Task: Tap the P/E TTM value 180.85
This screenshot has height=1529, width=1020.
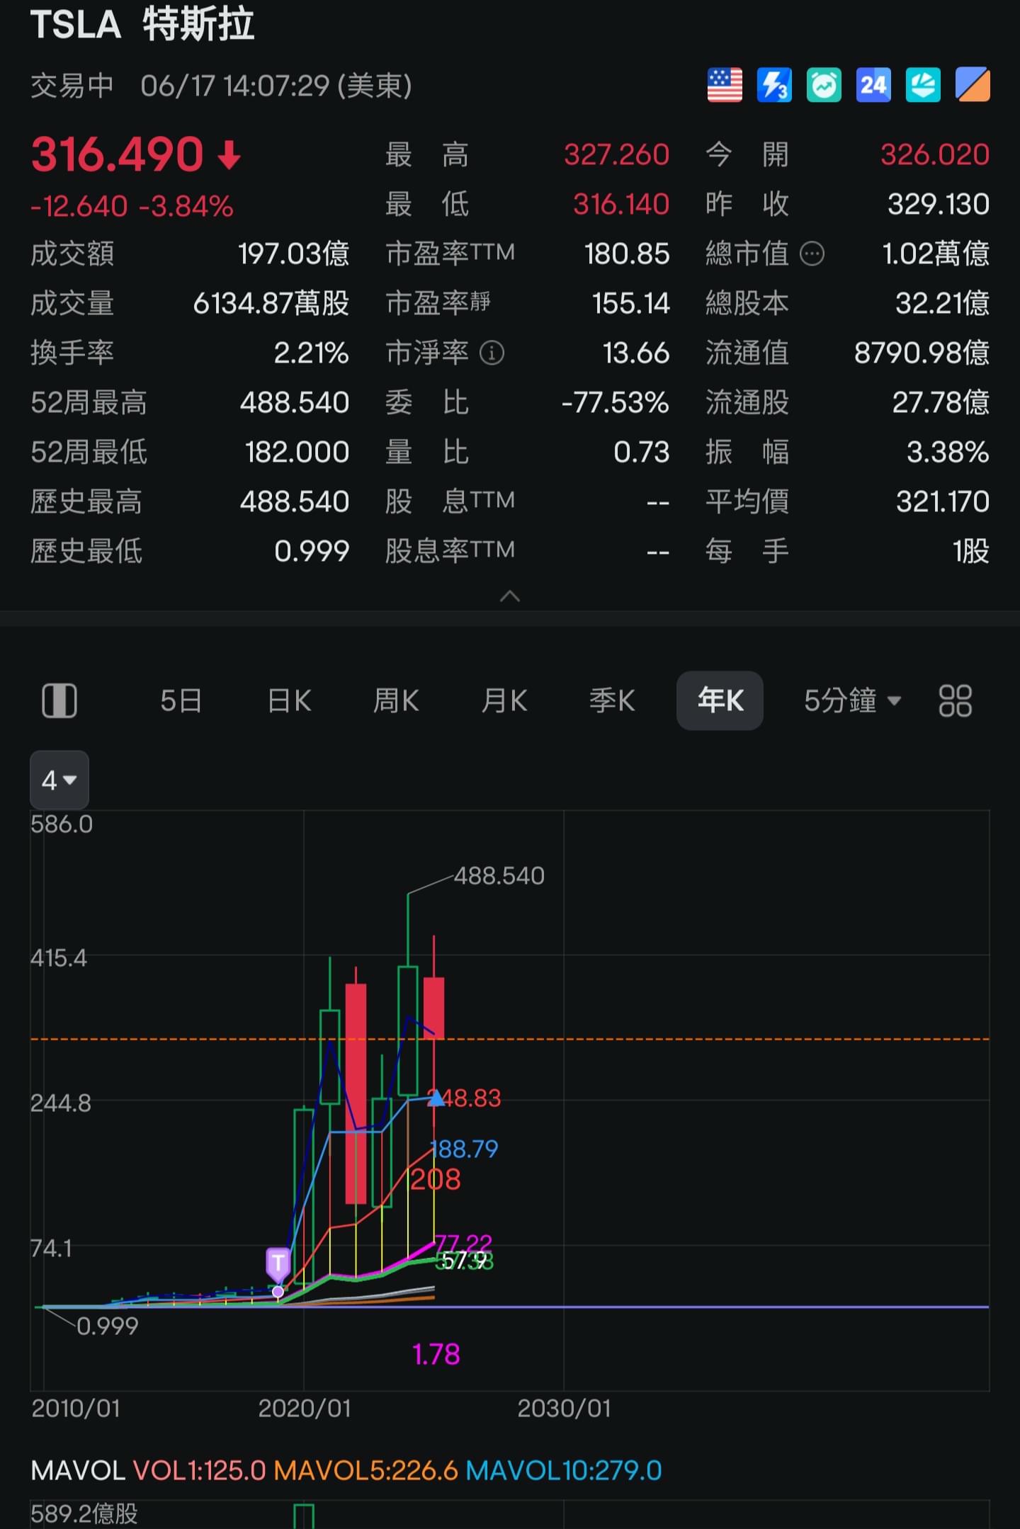Action: [627, 254]
